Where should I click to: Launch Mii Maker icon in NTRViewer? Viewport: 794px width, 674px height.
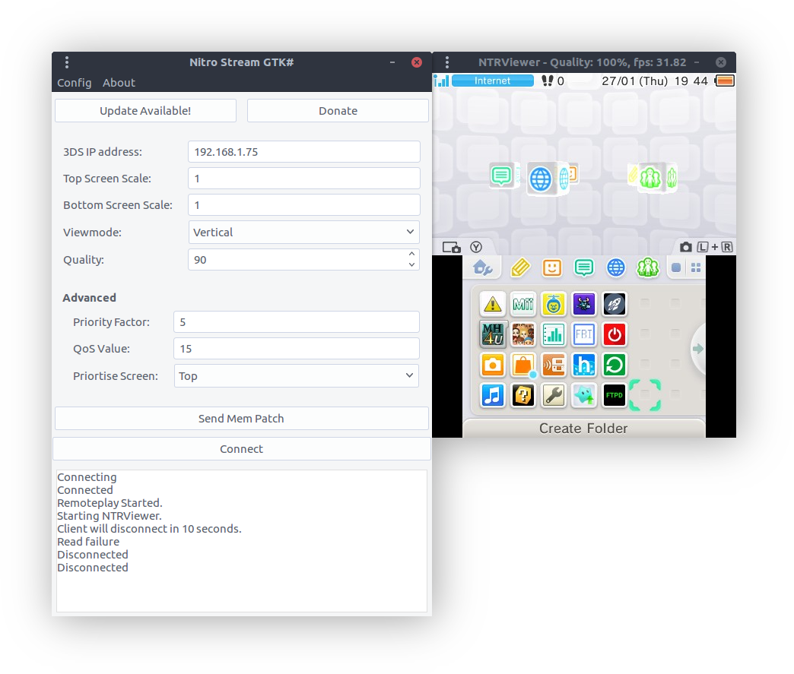click(x=522, y=304)
